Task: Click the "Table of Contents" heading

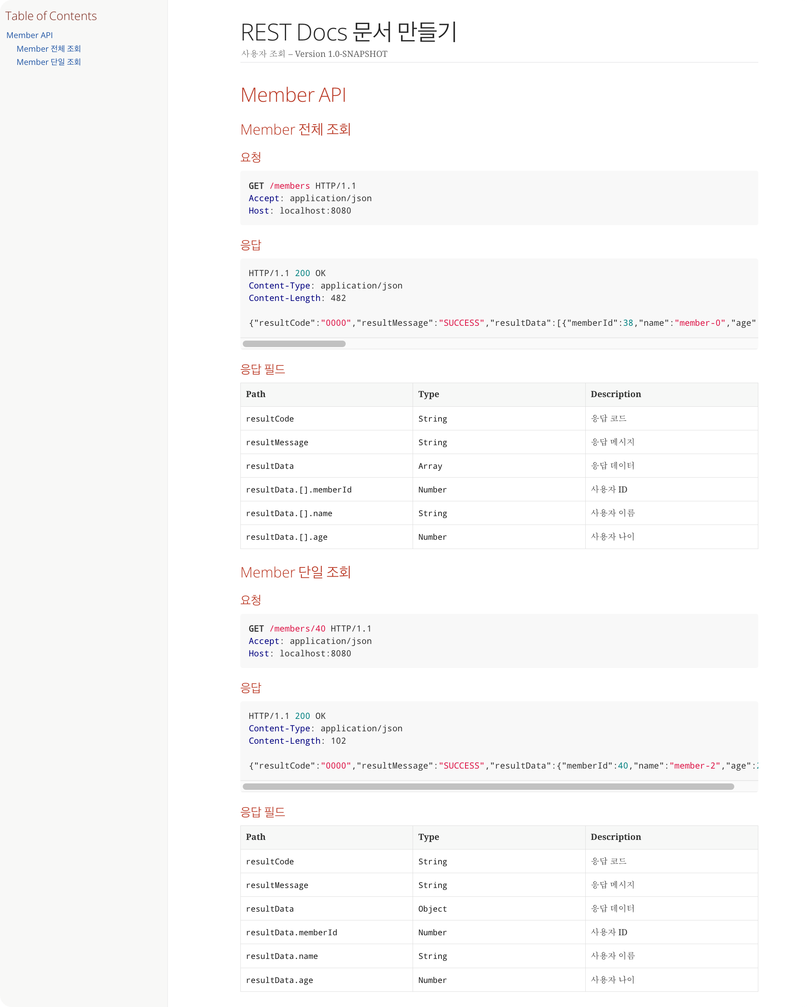Action: (52, 16)
